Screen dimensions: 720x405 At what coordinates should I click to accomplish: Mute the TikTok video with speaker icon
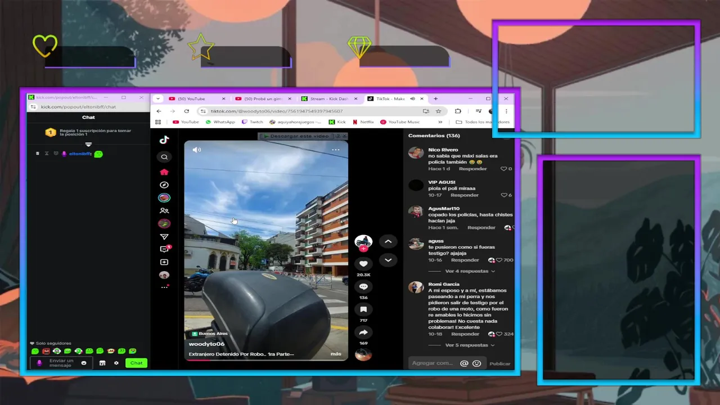(x=196, y=150)
